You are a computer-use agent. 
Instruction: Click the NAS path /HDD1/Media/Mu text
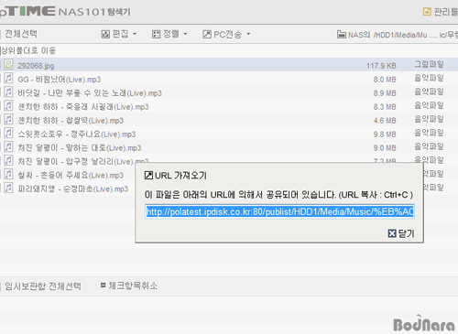[400, 35]
